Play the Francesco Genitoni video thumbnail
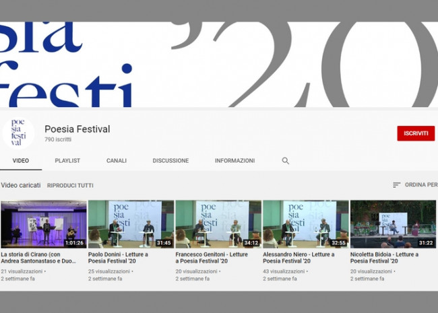Viewport: 438px width, 313px height. click(218, 224)
